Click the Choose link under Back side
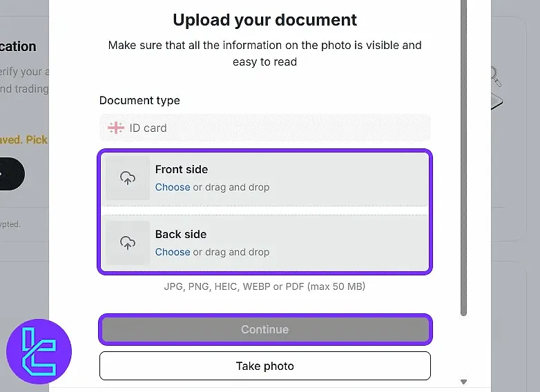 pos(173,252)
